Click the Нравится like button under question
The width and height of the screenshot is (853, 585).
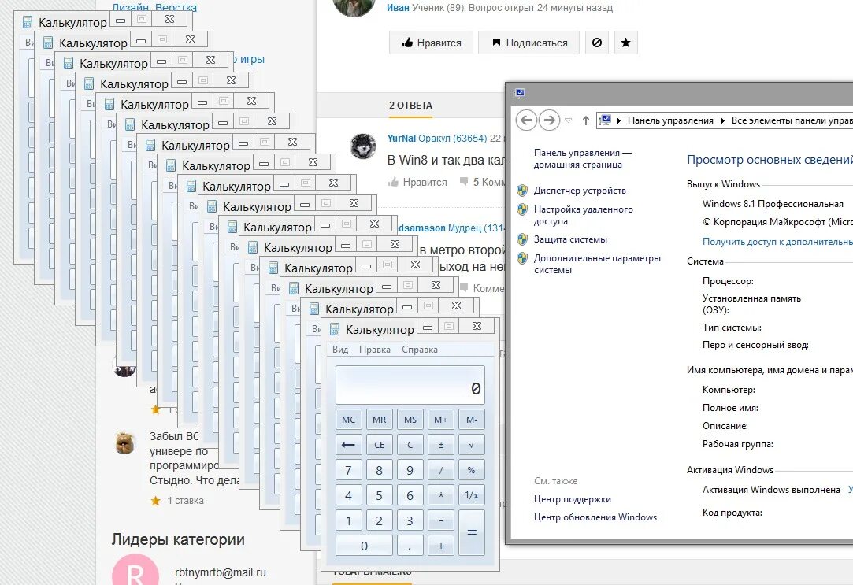432,43
